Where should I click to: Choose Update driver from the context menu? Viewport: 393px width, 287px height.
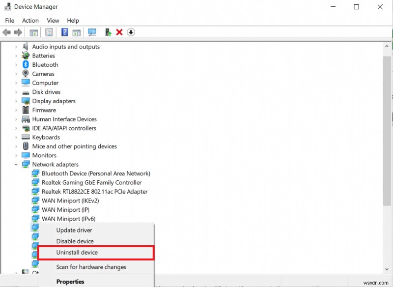click(74, 230)
